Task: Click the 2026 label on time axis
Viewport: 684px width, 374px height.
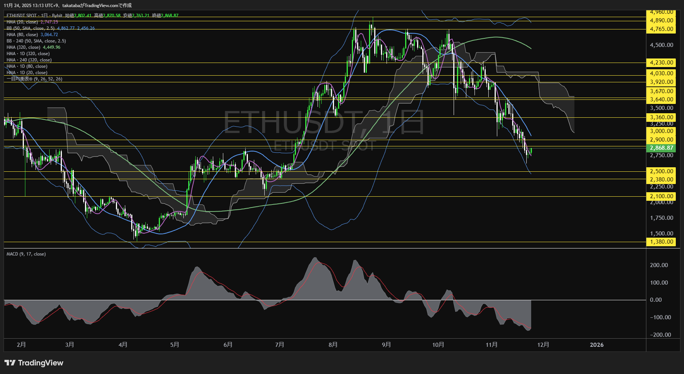Action: (596, 345)
